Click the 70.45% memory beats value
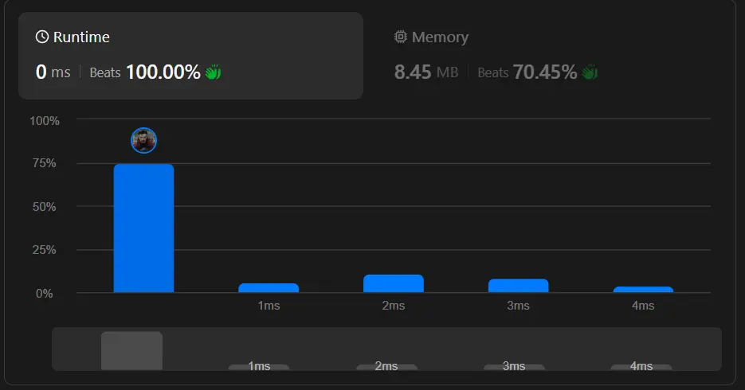The height and width of the screenshot is (390, 745). [545, 72]
